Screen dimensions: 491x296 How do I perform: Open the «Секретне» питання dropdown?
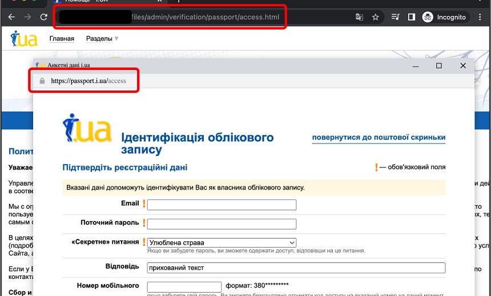(222, 242)
